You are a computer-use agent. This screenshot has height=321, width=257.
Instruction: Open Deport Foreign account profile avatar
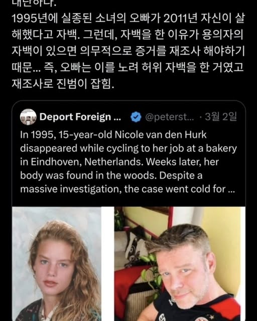point(28,117)
